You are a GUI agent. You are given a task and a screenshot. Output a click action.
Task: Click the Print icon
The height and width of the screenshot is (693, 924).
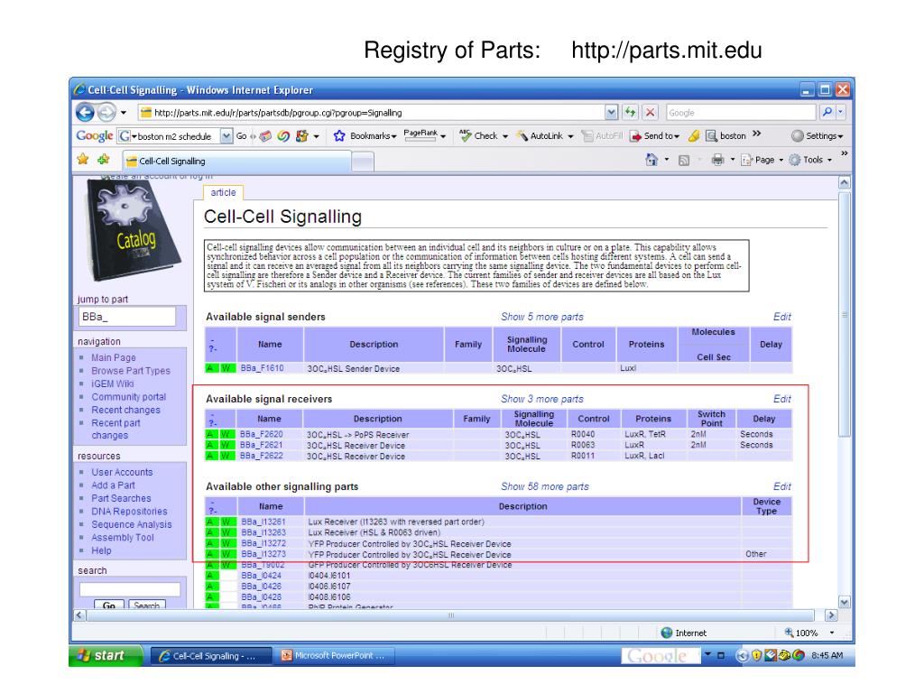(717, 160)
